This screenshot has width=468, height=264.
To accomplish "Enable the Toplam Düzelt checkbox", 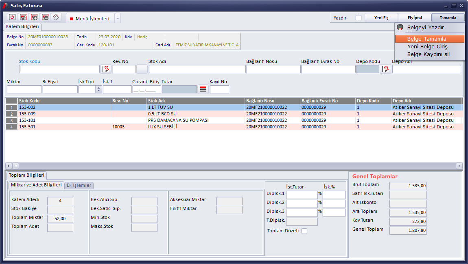I will [x=304, y=231].
